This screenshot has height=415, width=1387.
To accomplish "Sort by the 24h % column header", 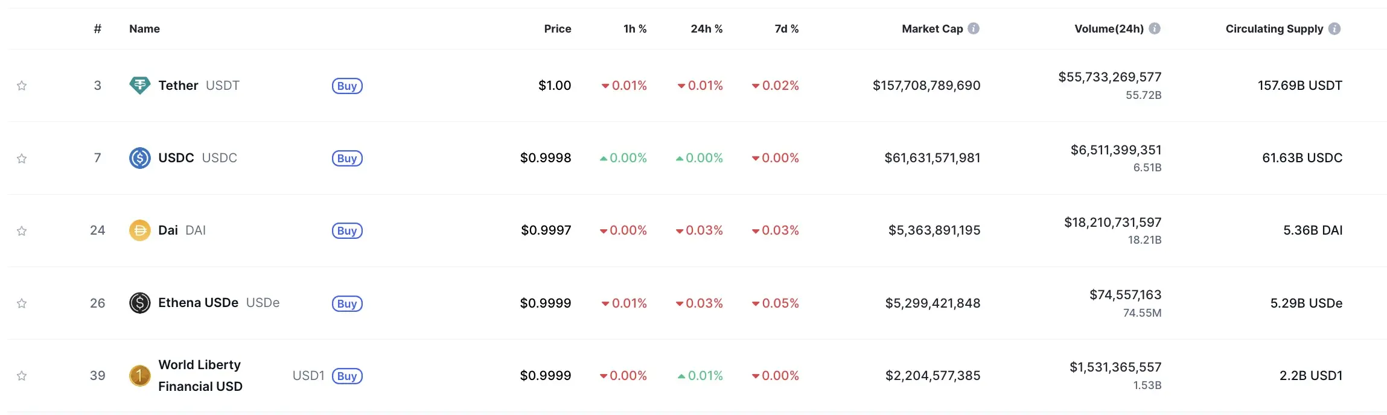I will coord(707,29).
